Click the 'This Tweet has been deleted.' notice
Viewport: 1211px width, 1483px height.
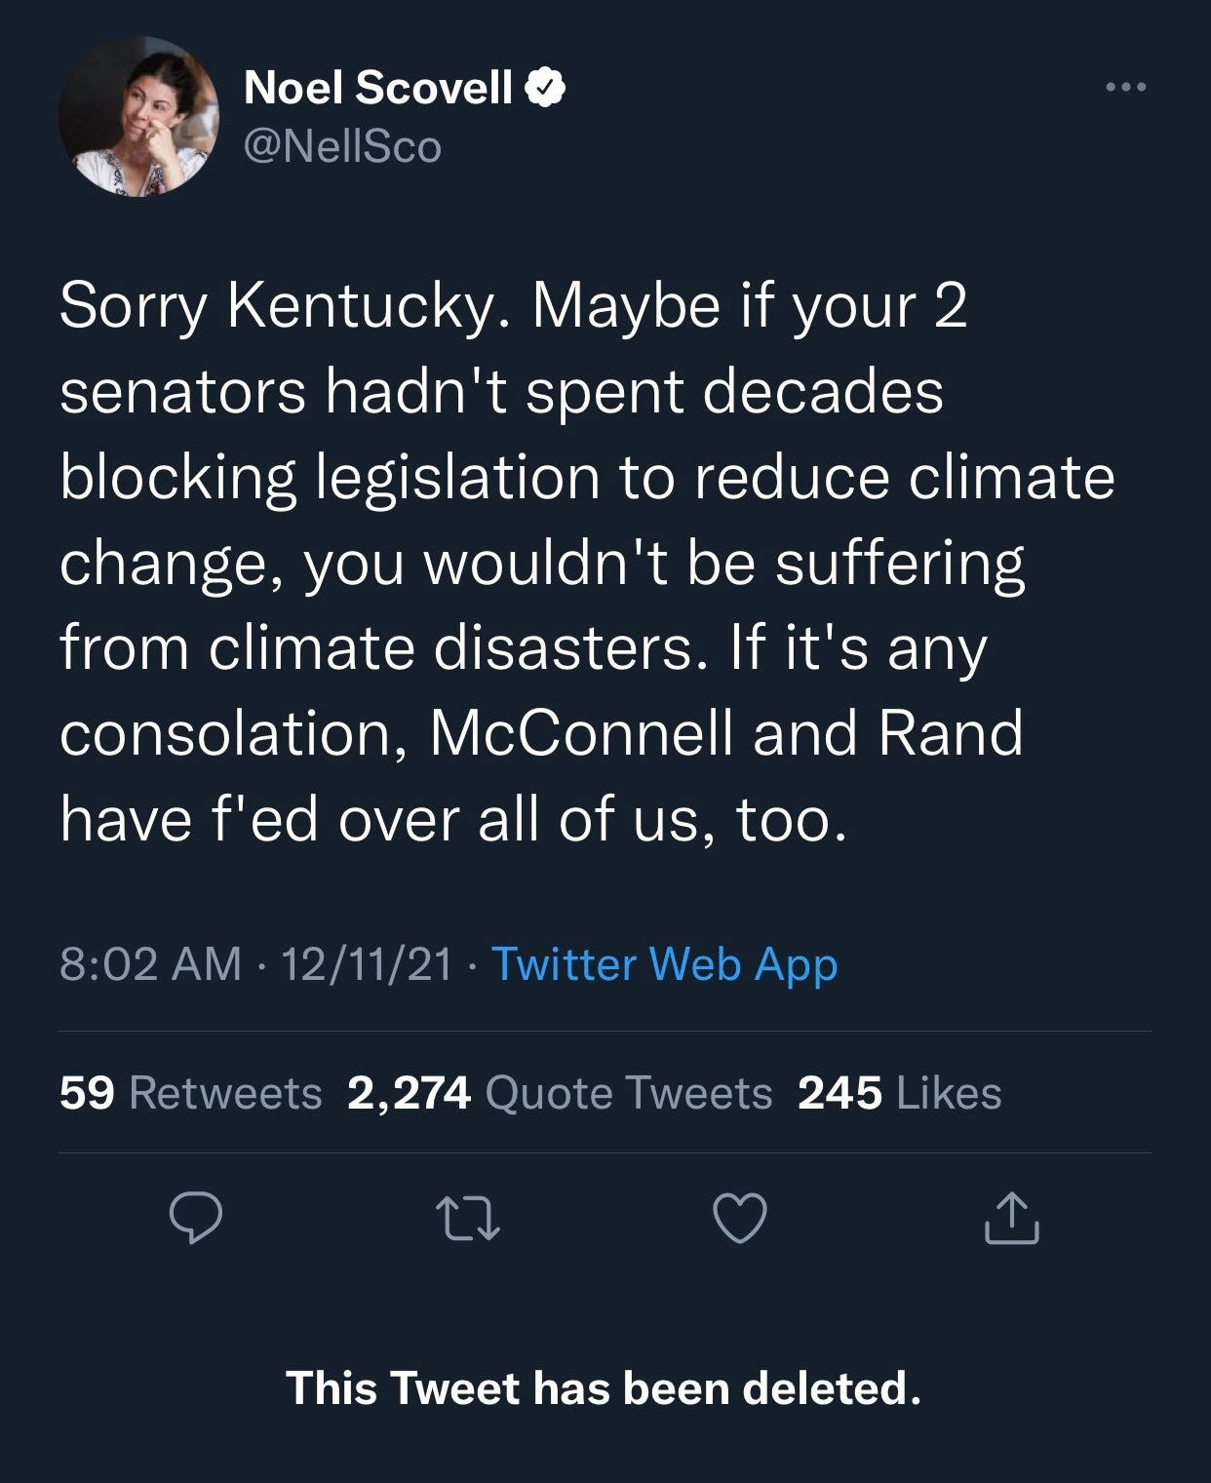click(x=604, y=1387)
